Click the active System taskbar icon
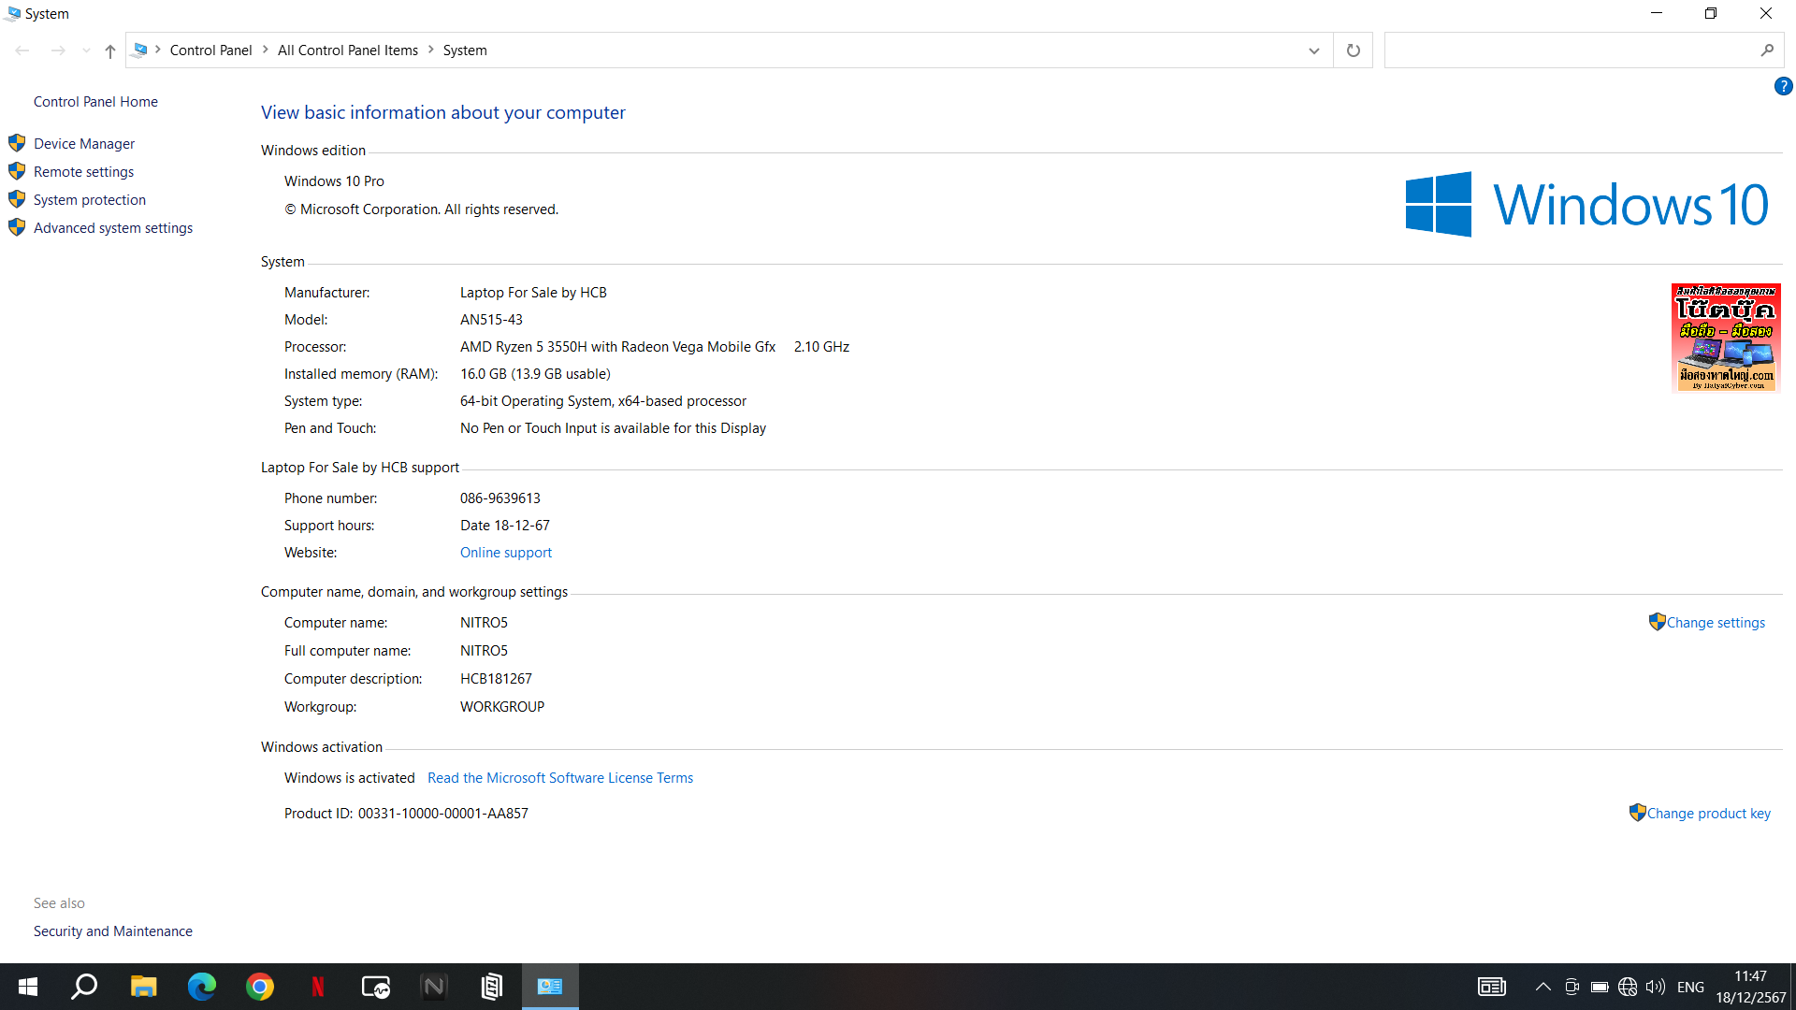1796x1010 pixels. pos(550,987)
